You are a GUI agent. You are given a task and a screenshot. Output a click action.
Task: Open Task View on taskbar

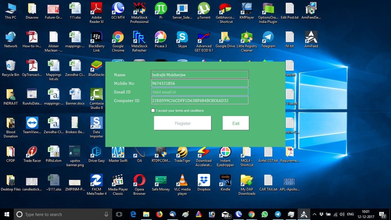119,214
